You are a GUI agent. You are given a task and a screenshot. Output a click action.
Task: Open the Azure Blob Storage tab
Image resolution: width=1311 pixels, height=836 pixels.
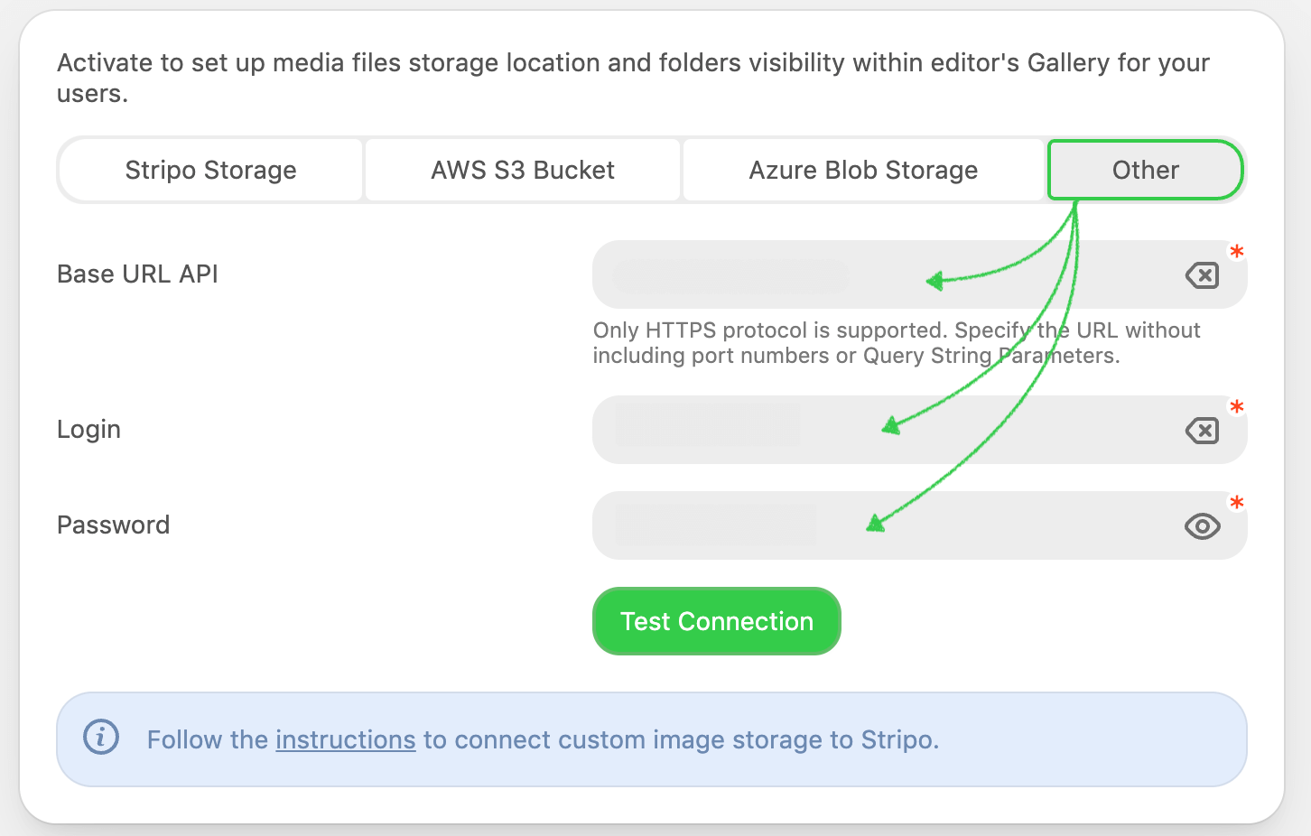click(x=863, y=170)
